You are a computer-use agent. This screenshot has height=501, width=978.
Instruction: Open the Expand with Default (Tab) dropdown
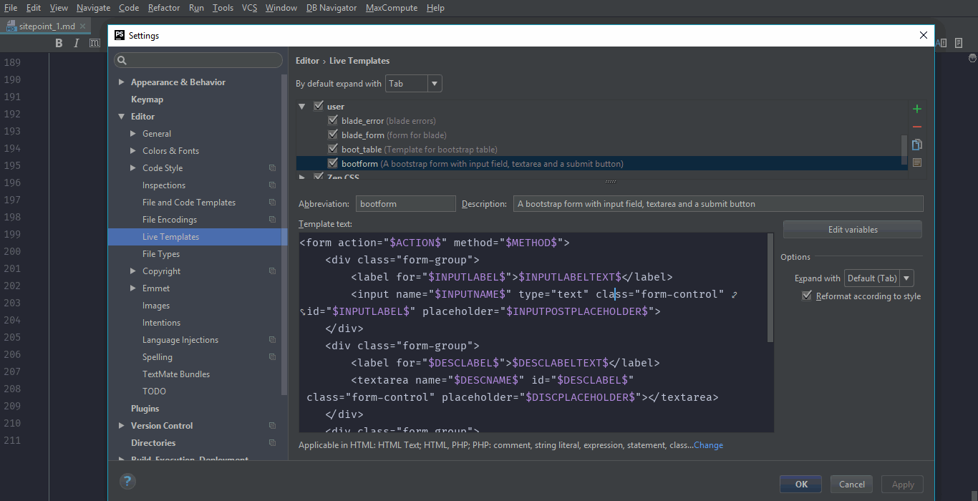[x=879, y=278]
